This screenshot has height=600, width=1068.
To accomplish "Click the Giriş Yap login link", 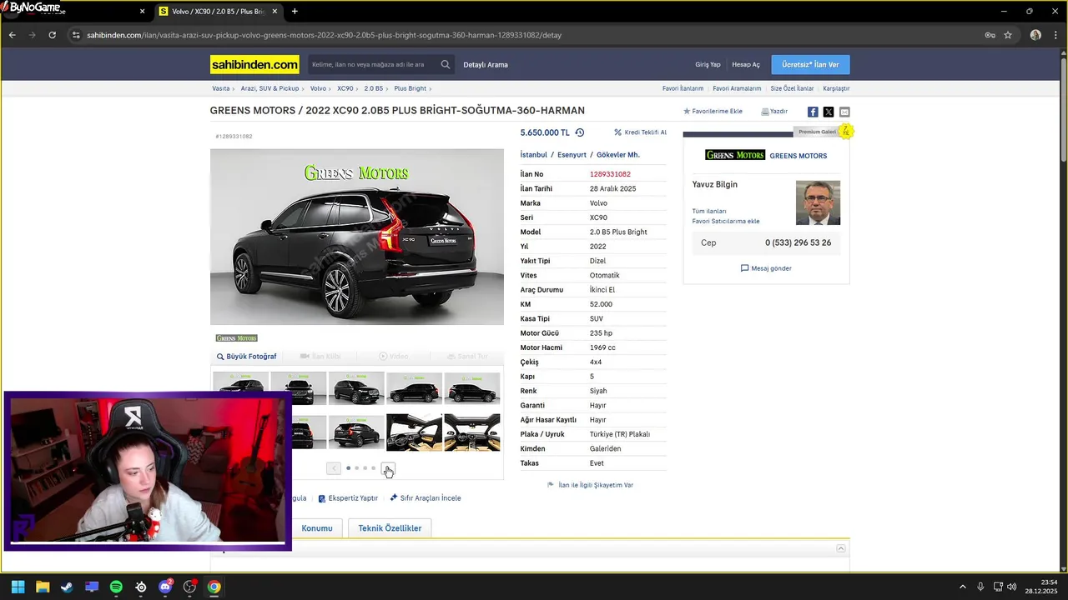I will coord(708,64).
